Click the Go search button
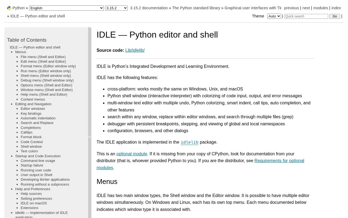Viewport: 348px width, 218px height. pyautogui.click(x=335, y=16)
